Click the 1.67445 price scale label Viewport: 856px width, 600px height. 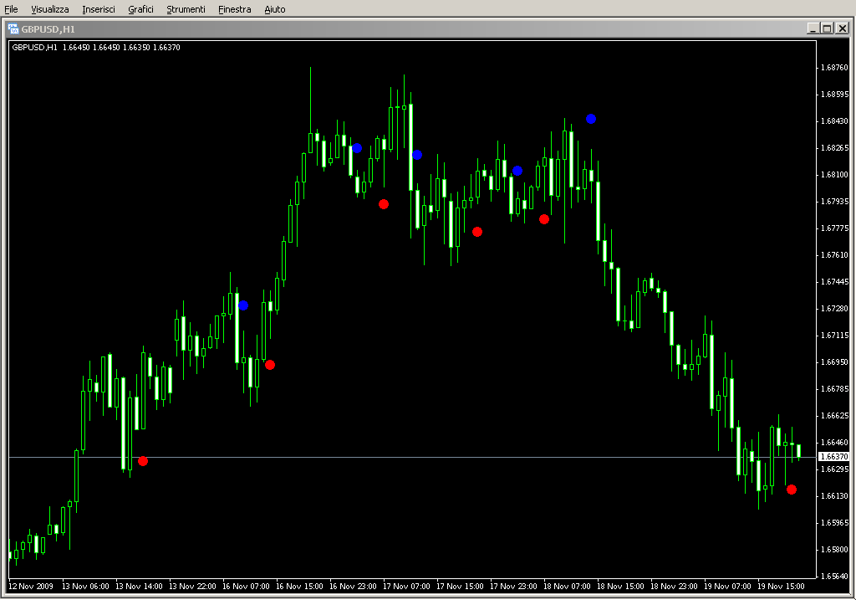835,282
